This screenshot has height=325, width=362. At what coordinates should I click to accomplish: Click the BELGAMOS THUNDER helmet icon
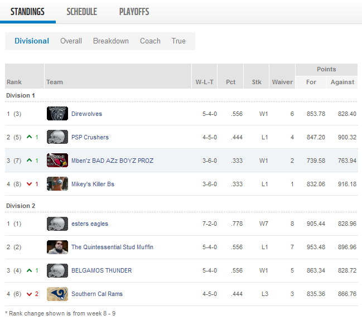[57, 270]
